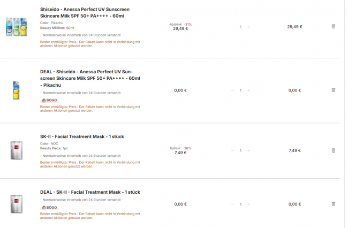Increase quantity of SK-II Facial Treatment Mask
This screenshot has height=228, width=348.
coord(249,150)
